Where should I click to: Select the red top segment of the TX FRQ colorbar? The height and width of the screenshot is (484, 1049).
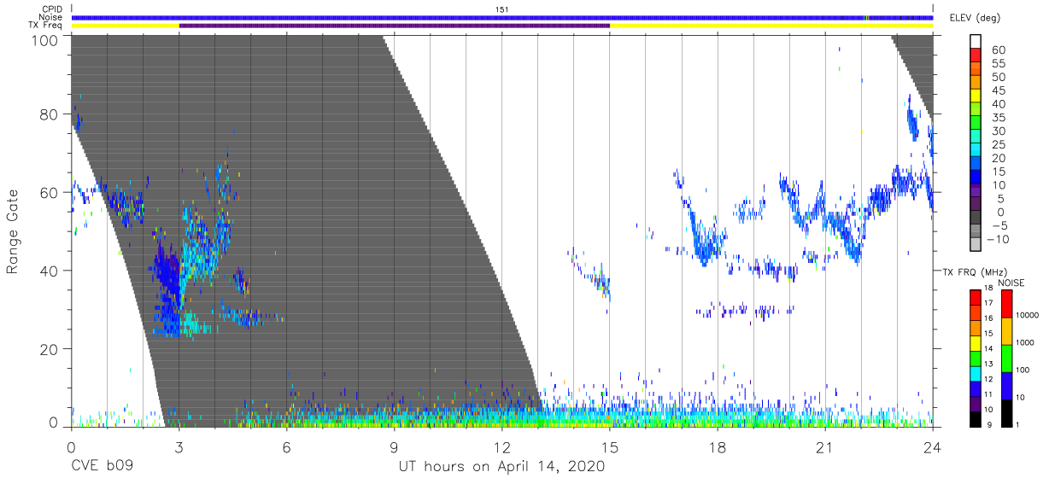(975, 297)
